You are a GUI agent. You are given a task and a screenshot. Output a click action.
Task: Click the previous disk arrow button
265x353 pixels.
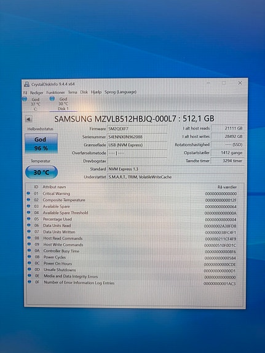(x=29, y=119)
